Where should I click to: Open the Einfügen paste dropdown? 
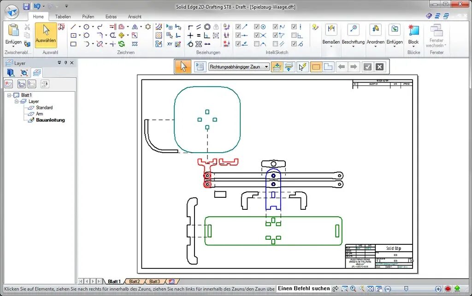click(13, 47)
